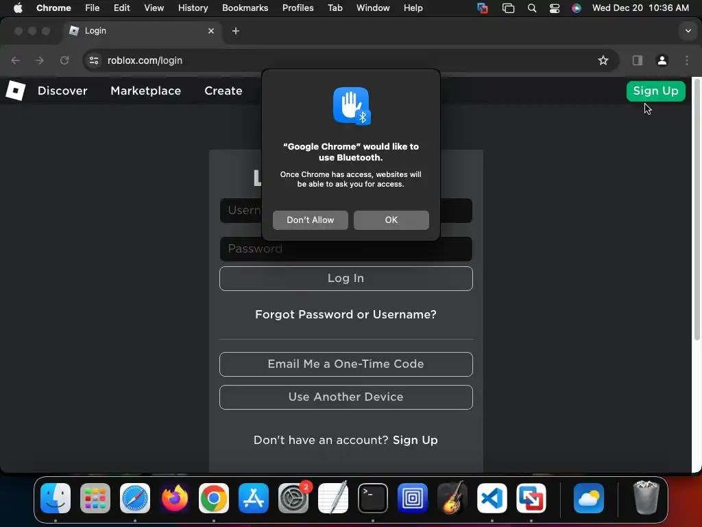Expand the tab search chevron
702x527 pixels.
(x=688, y=31)
